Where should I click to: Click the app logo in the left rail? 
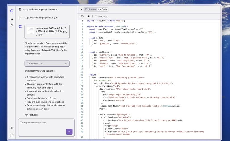[12, 11]
